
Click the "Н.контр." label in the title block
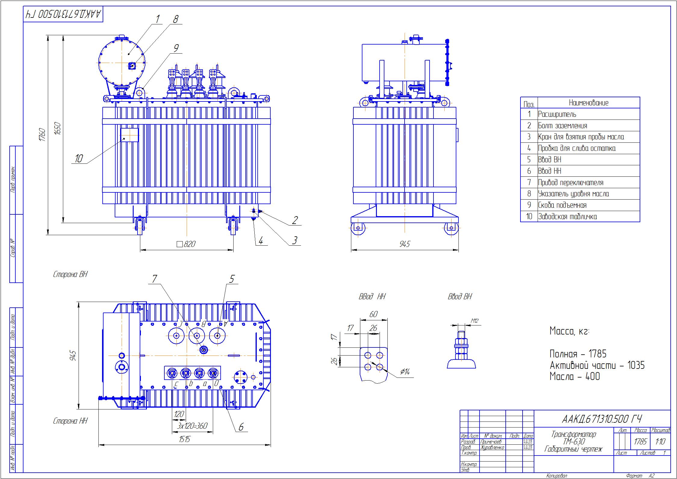[x=469, y=464]
